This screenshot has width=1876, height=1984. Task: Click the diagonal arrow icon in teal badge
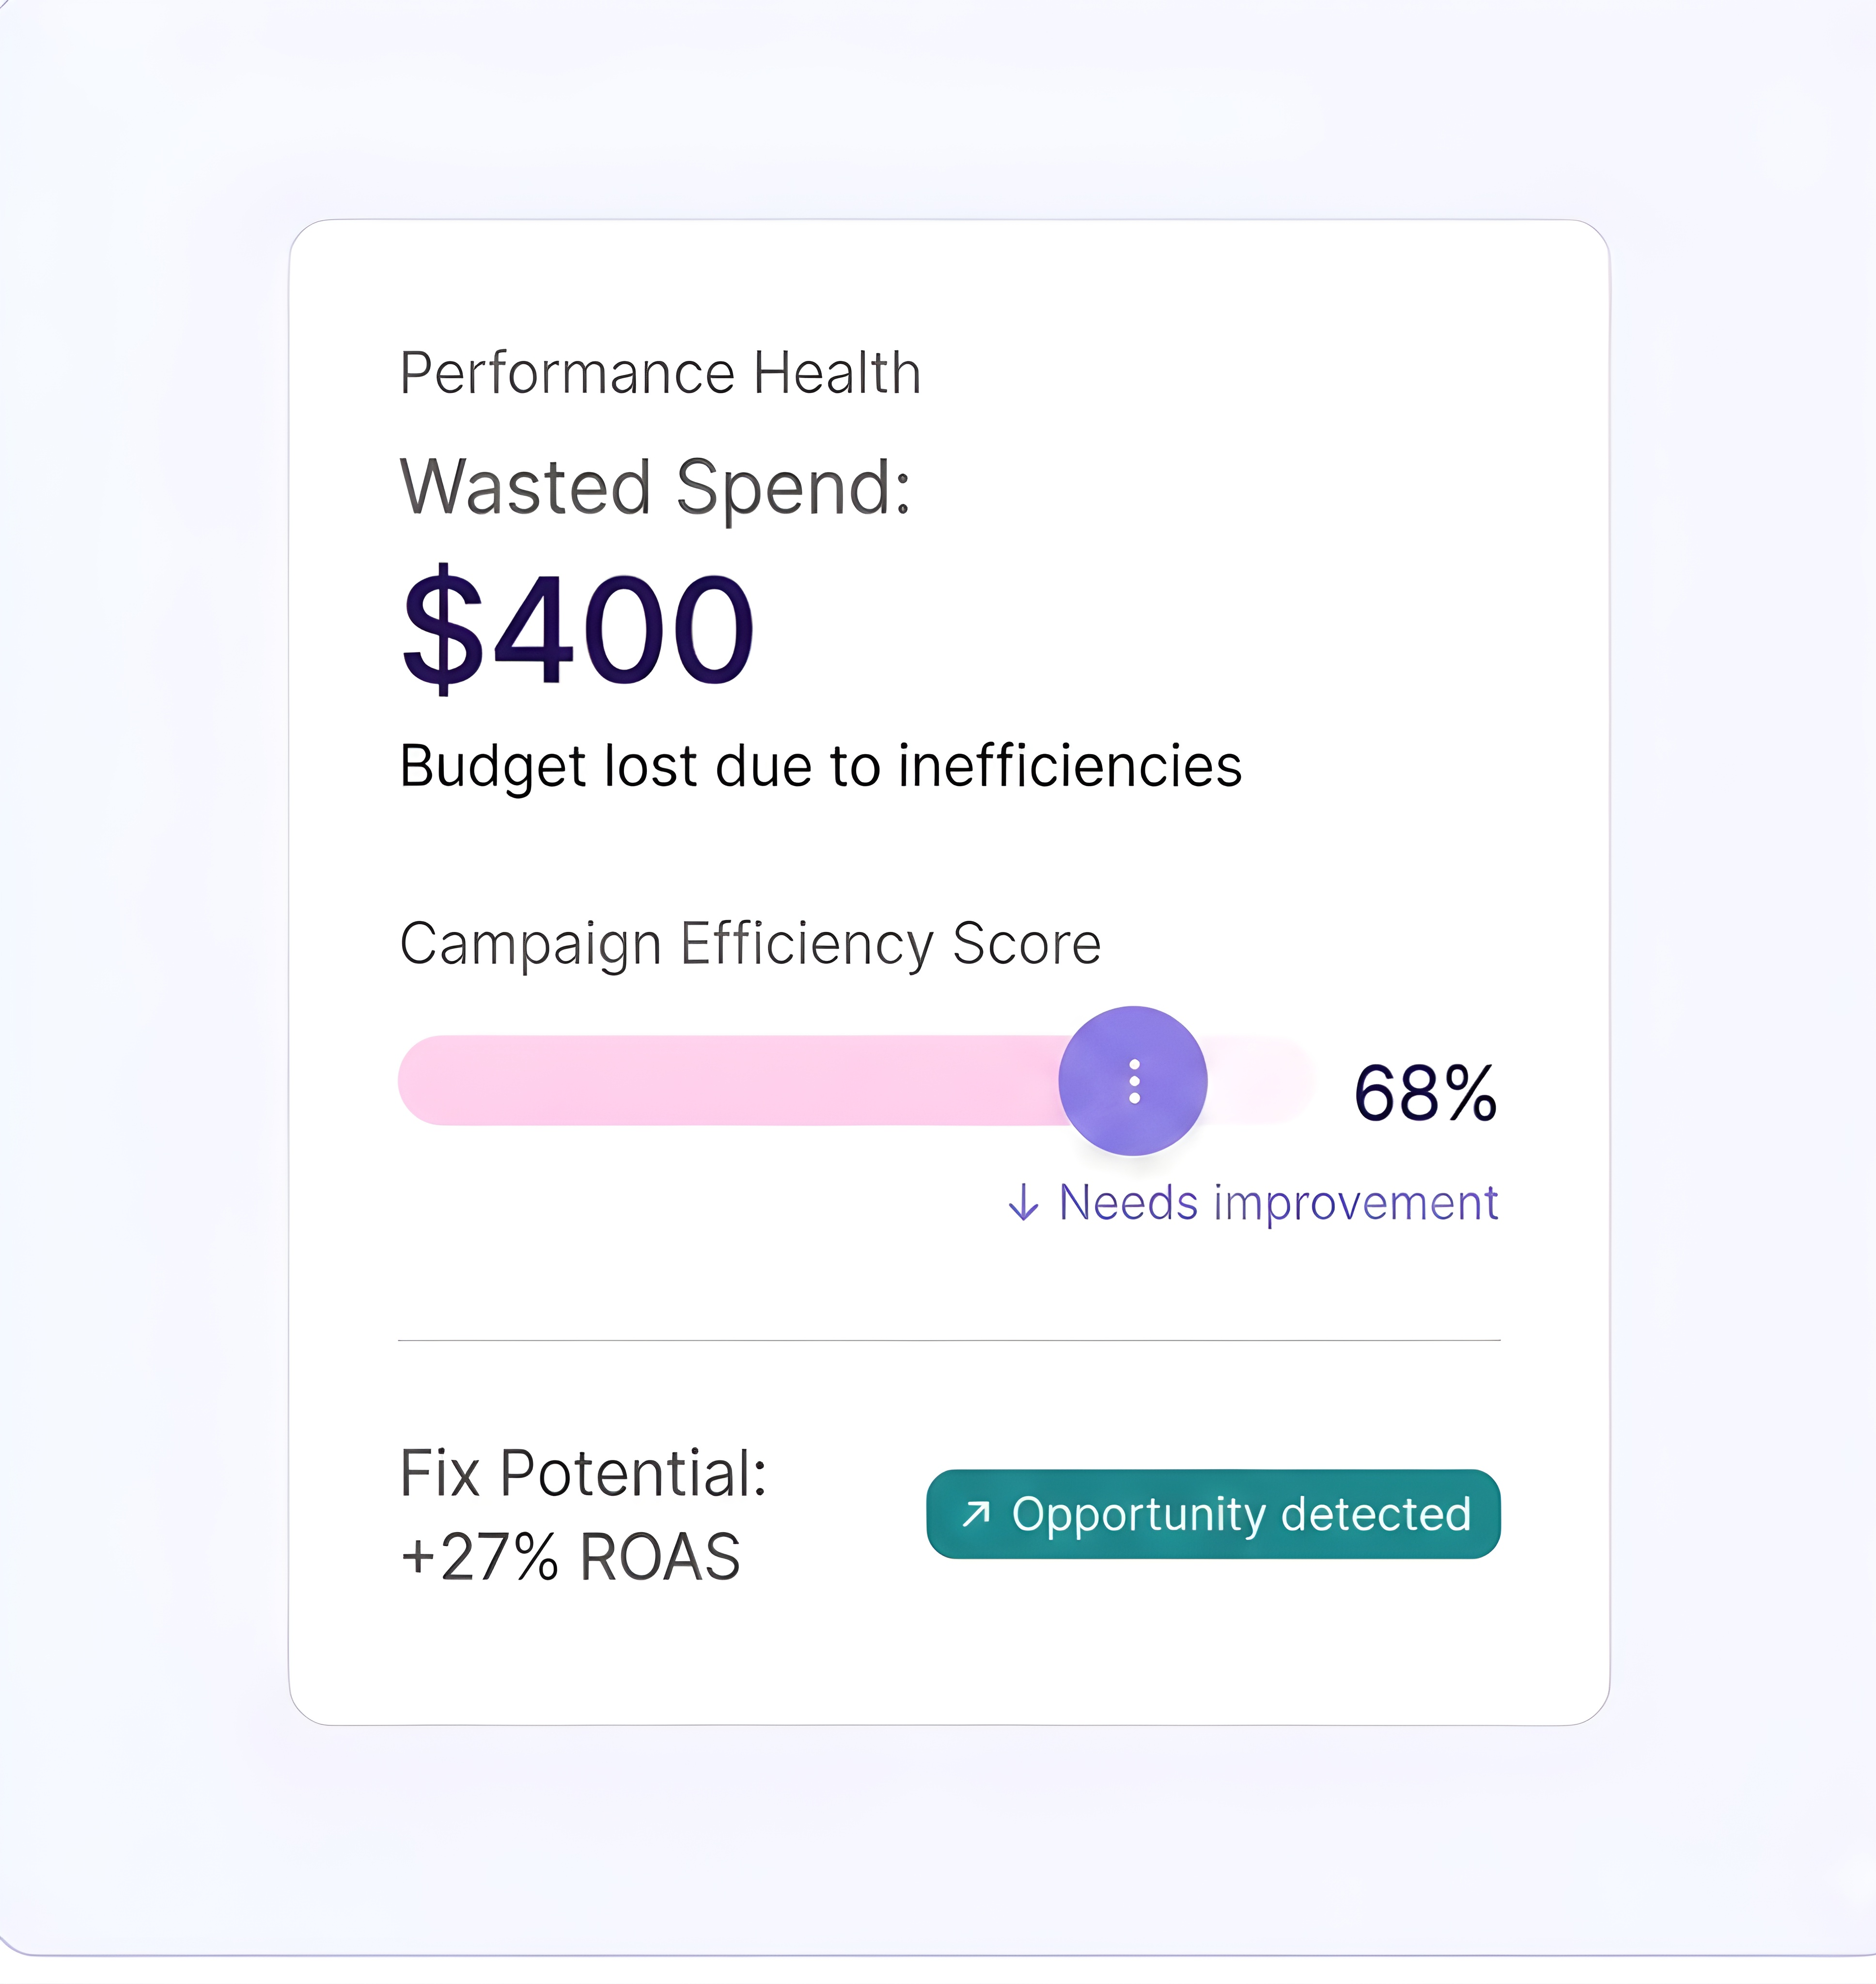click(x=975, y=1514)
